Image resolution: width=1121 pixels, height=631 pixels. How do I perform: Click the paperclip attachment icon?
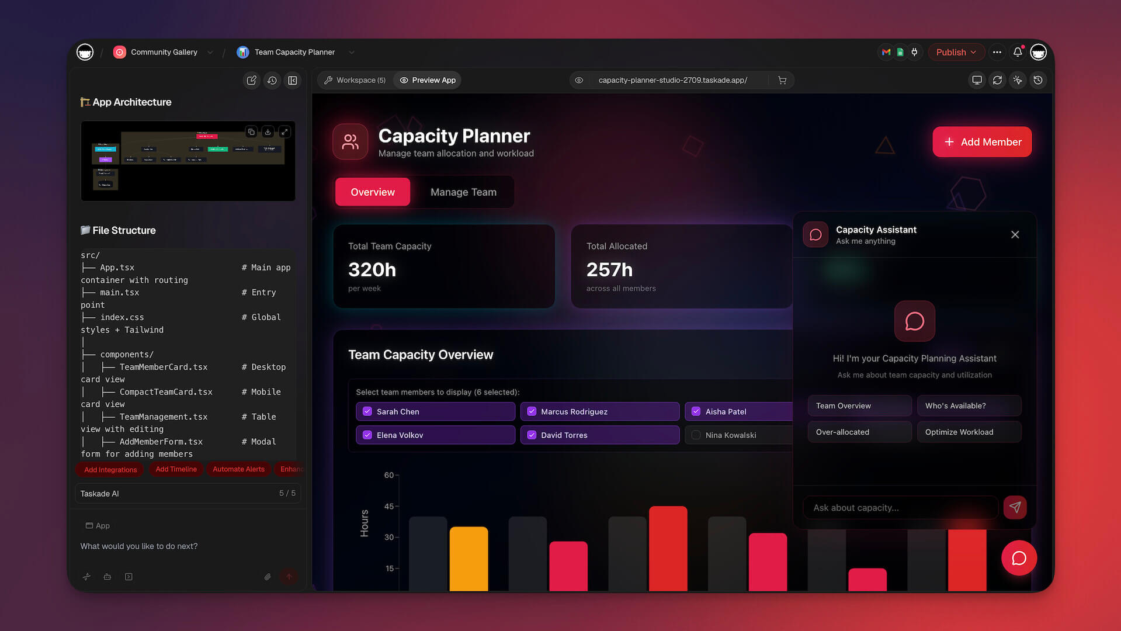coord(268,577)
